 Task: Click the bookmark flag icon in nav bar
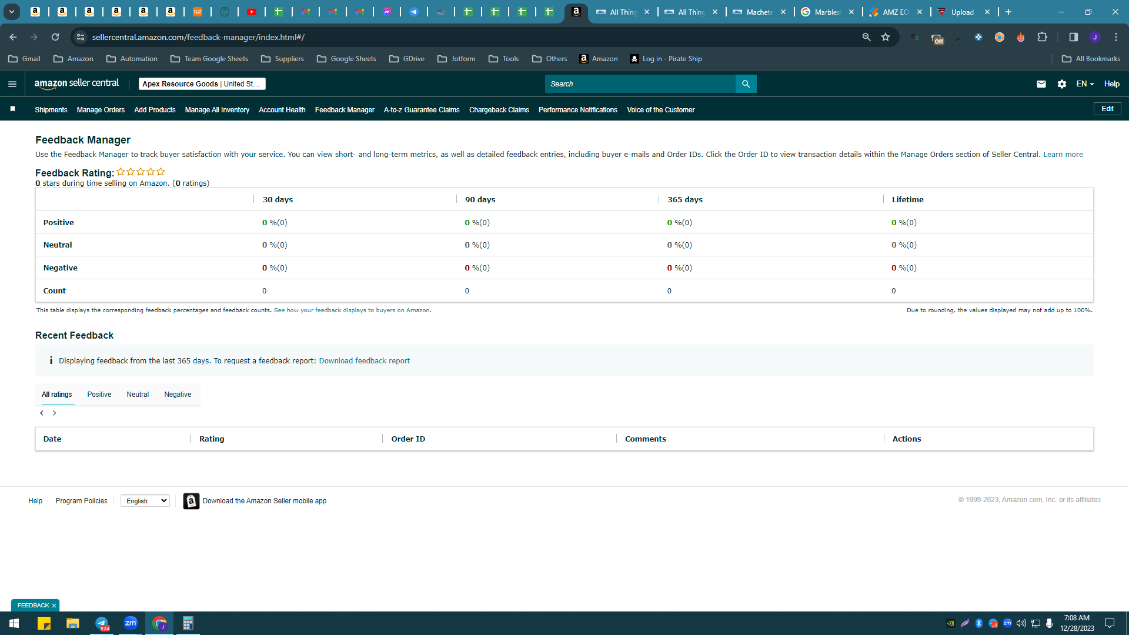click(x=12, y=109)
